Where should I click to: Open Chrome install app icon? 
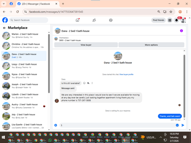[165, 12]
